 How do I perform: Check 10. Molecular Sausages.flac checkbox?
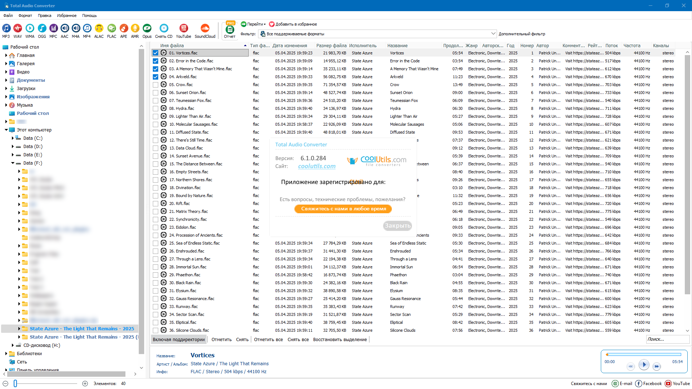(x=155, y=124)
